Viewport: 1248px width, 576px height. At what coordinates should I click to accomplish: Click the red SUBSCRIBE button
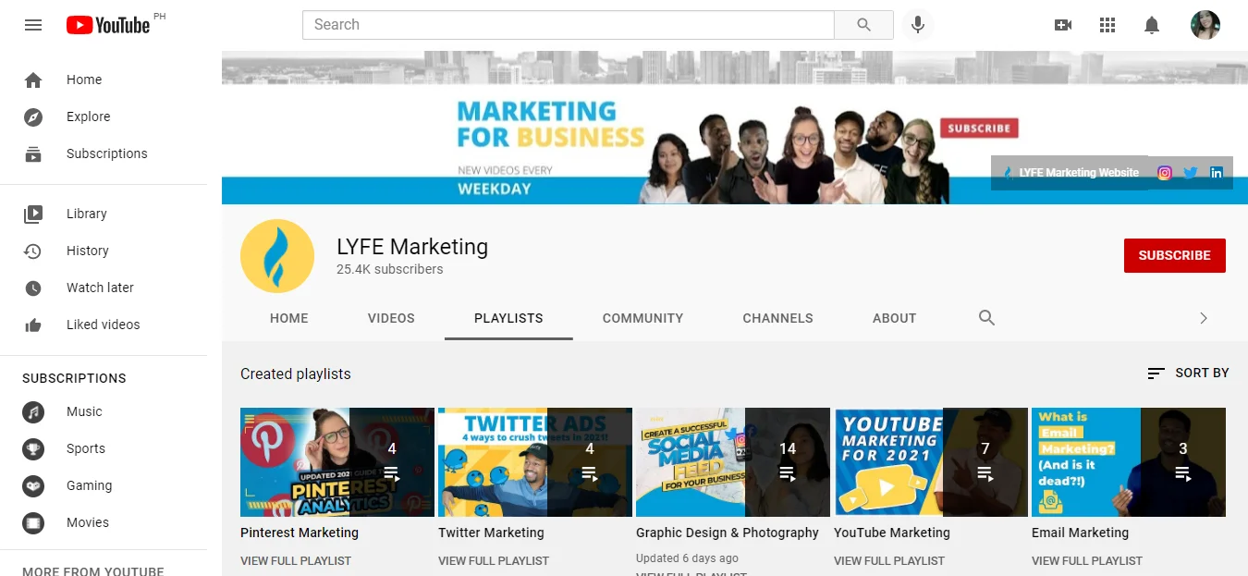coord(1174,255)
